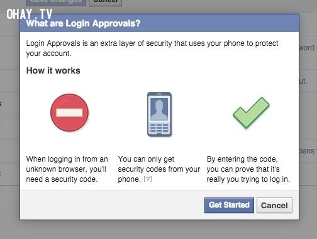This screenshot has width=317, height=239.
Task: Click the Login Approvals description paragraph
Action: tap(152, 48)
